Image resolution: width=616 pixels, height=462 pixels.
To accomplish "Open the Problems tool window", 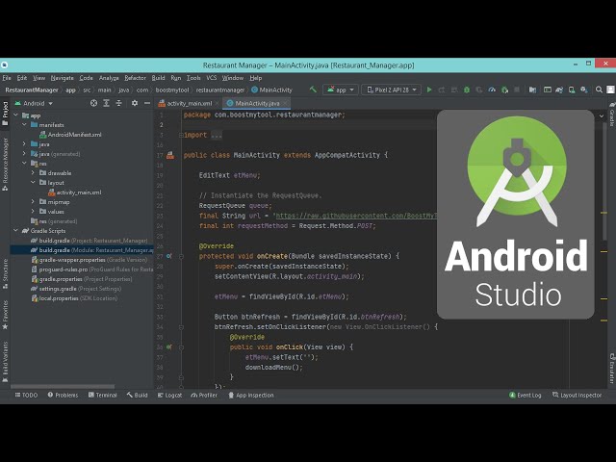I will (x=63, y=396).
